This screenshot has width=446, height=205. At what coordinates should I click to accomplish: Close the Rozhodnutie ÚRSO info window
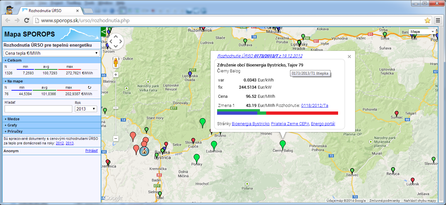pos(349,56)
